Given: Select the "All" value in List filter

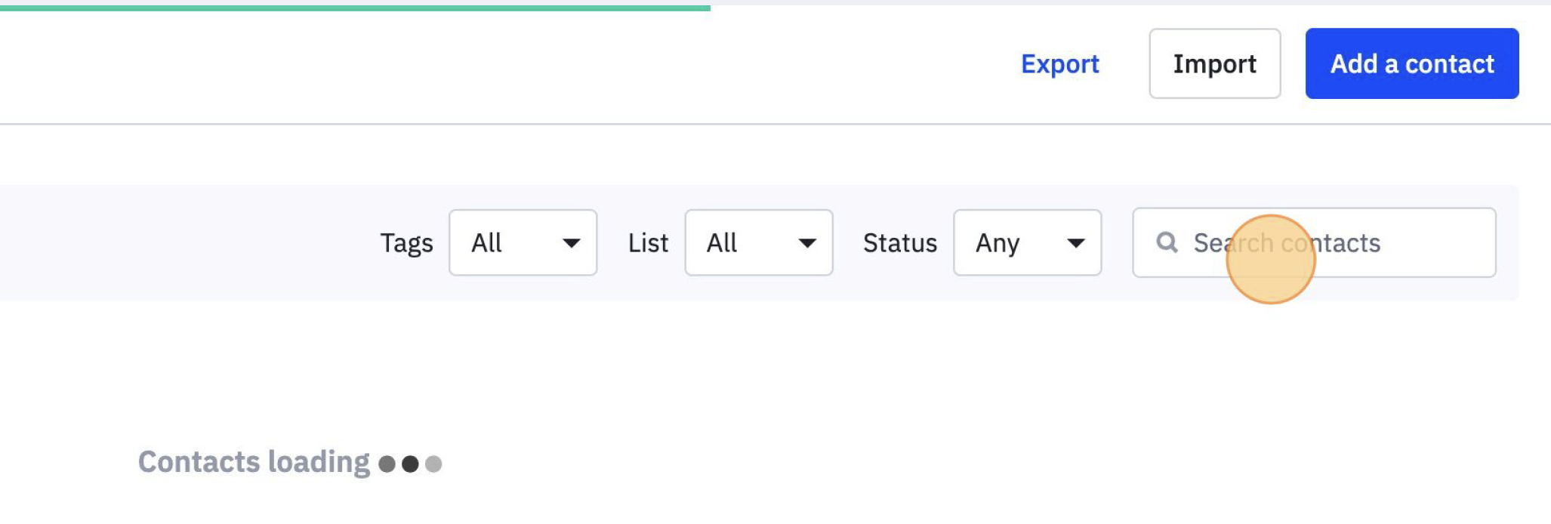Looking at the screenshot, I should 722,243.
